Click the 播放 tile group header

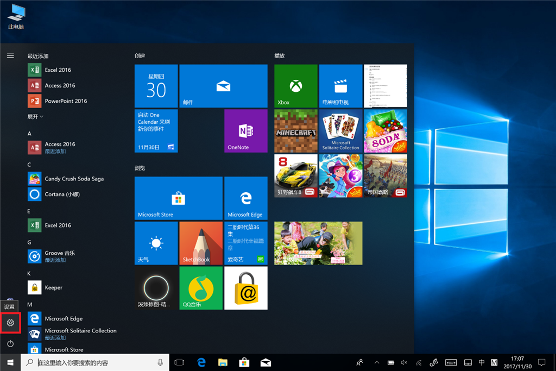click(x=280, y=56)
